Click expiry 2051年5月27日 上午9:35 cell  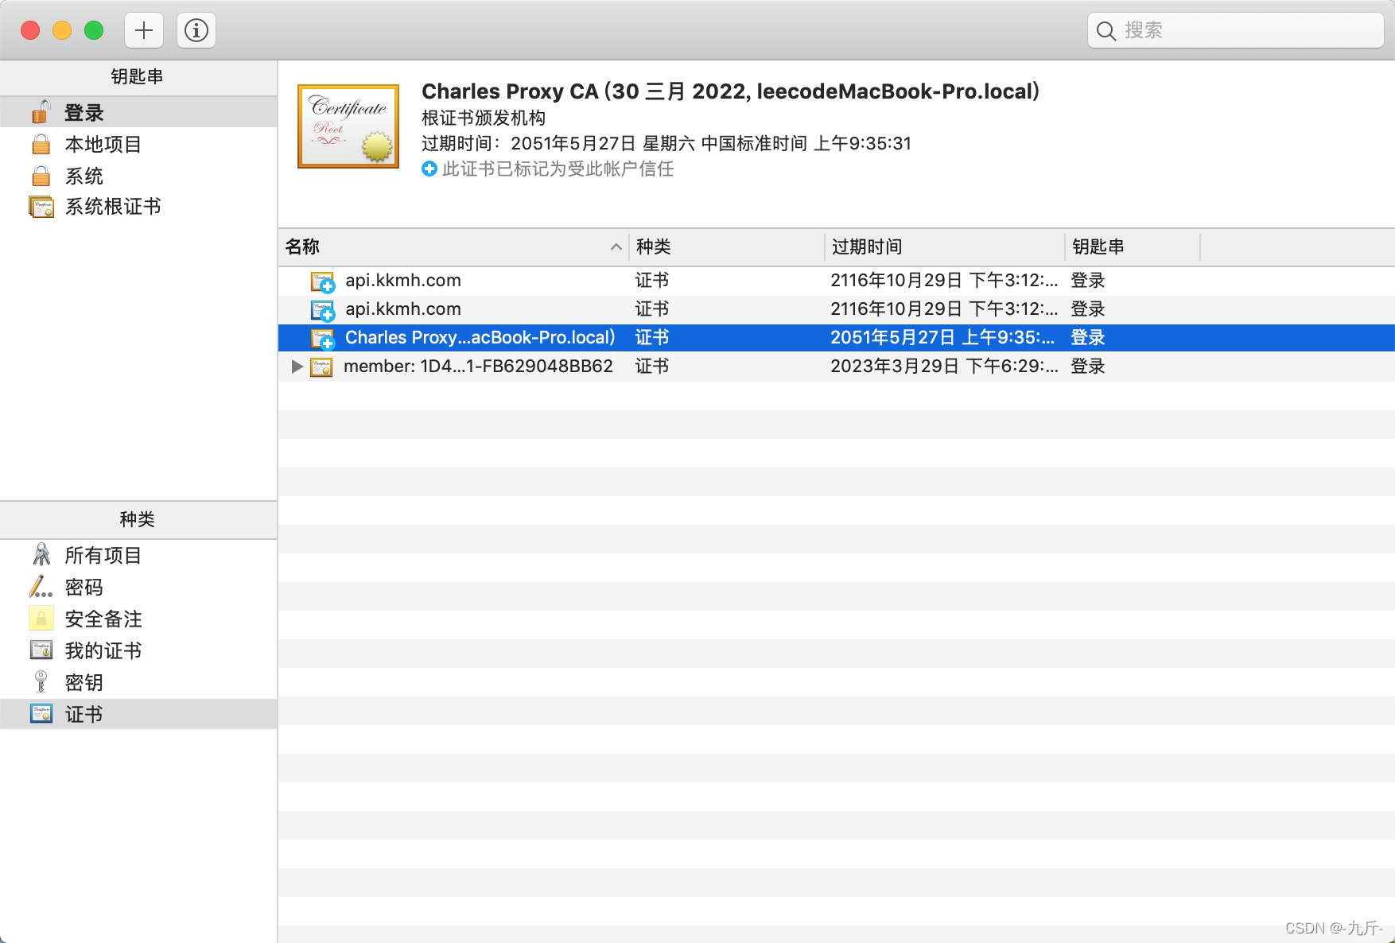[944, 337]
